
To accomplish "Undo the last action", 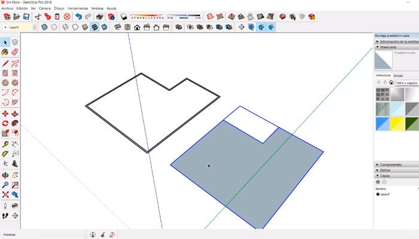I will pos(78,17).
